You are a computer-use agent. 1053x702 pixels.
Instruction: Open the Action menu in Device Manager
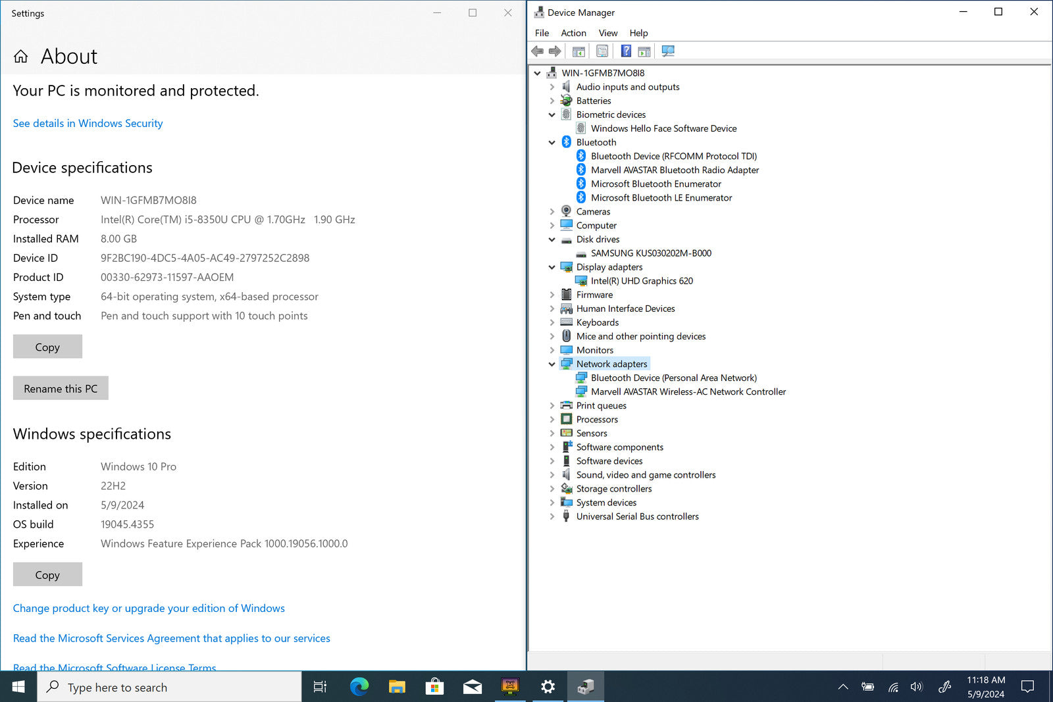(x=573, y=33)
